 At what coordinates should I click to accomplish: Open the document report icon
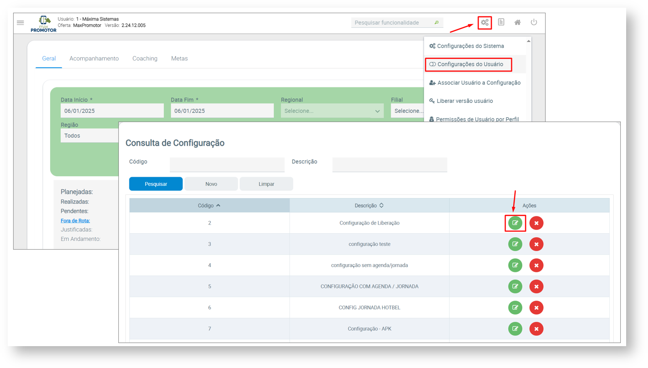point(501,22)
